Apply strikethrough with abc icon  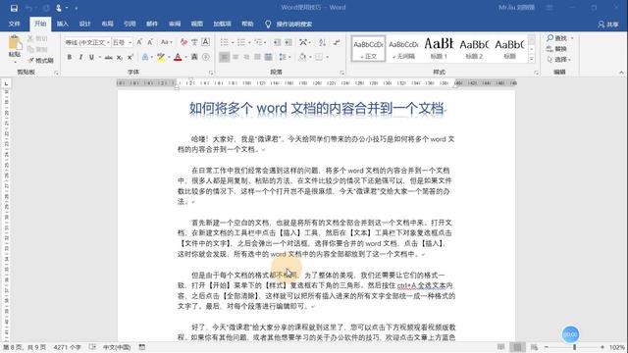109,57
